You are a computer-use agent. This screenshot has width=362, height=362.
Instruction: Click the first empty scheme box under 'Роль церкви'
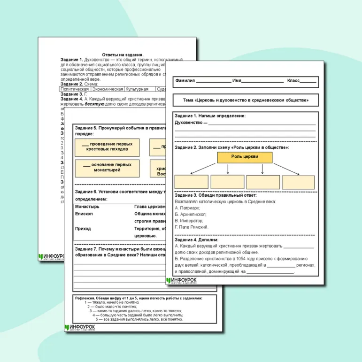(192, 182)
